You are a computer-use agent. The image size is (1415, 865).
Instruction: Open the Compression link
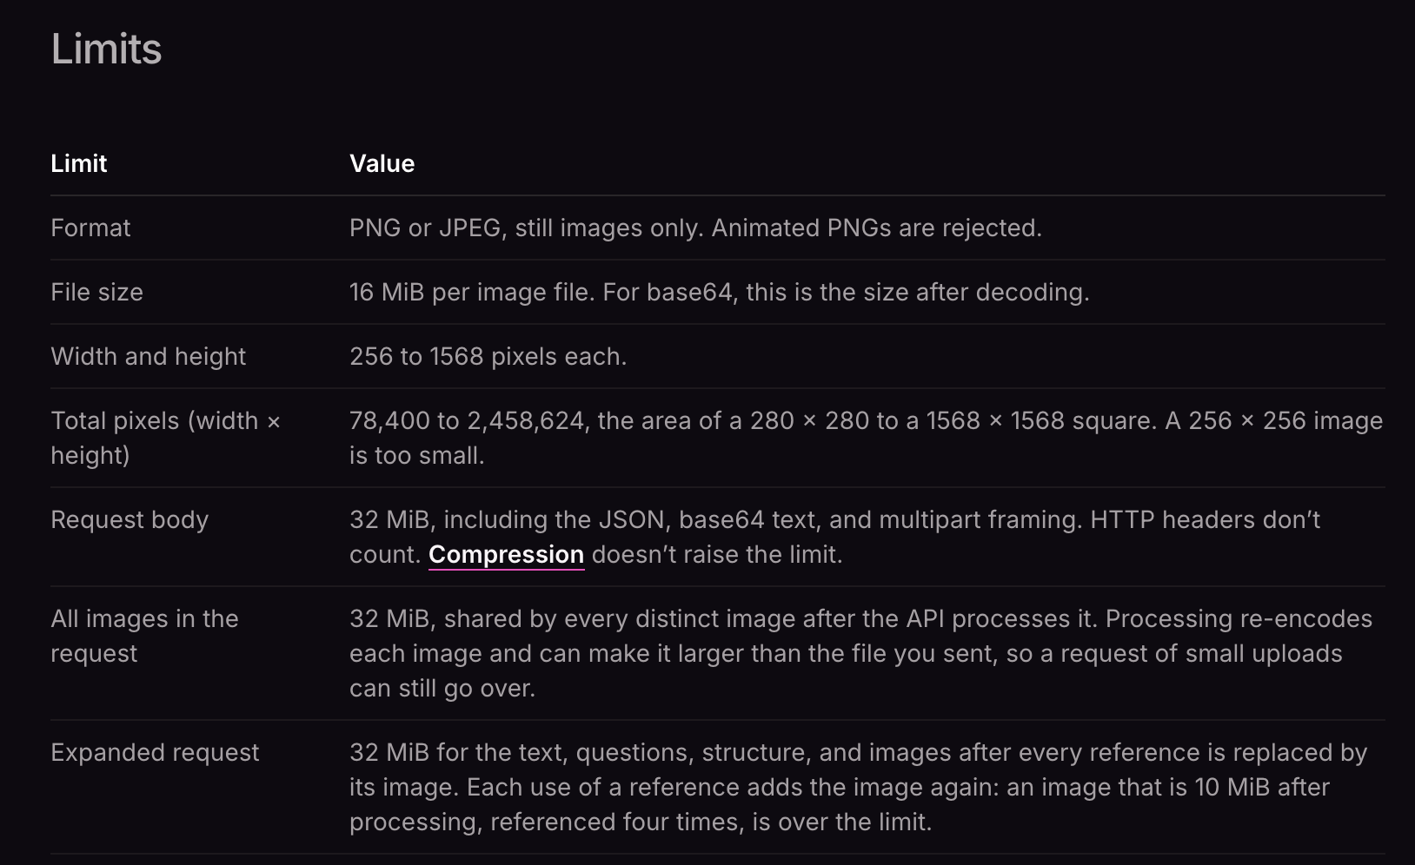tap(506, 554)
